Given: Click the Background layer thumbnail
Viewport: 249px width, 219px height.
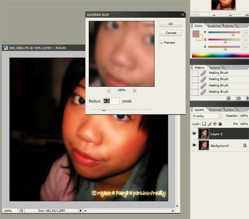Looking at the screenshot, I should pos(204,145).
